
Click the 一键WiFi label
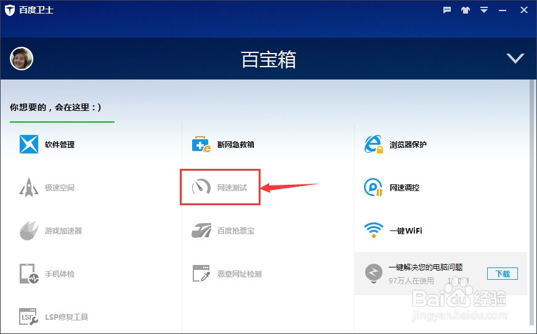click(x=406, y=231)
